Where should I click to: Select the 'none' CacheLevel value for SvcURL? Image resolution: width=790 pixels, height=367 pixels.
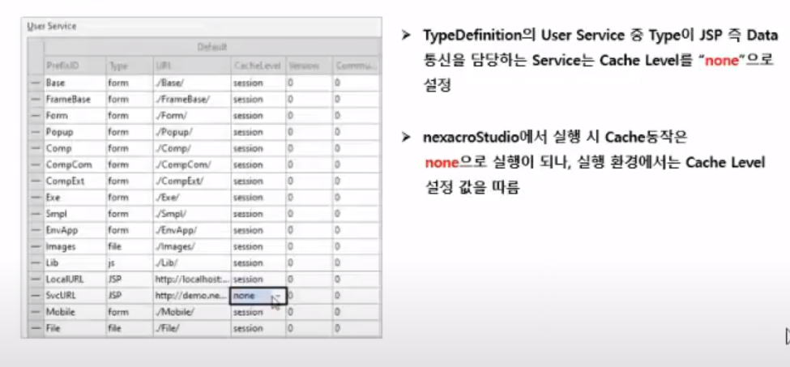[251, 297]
